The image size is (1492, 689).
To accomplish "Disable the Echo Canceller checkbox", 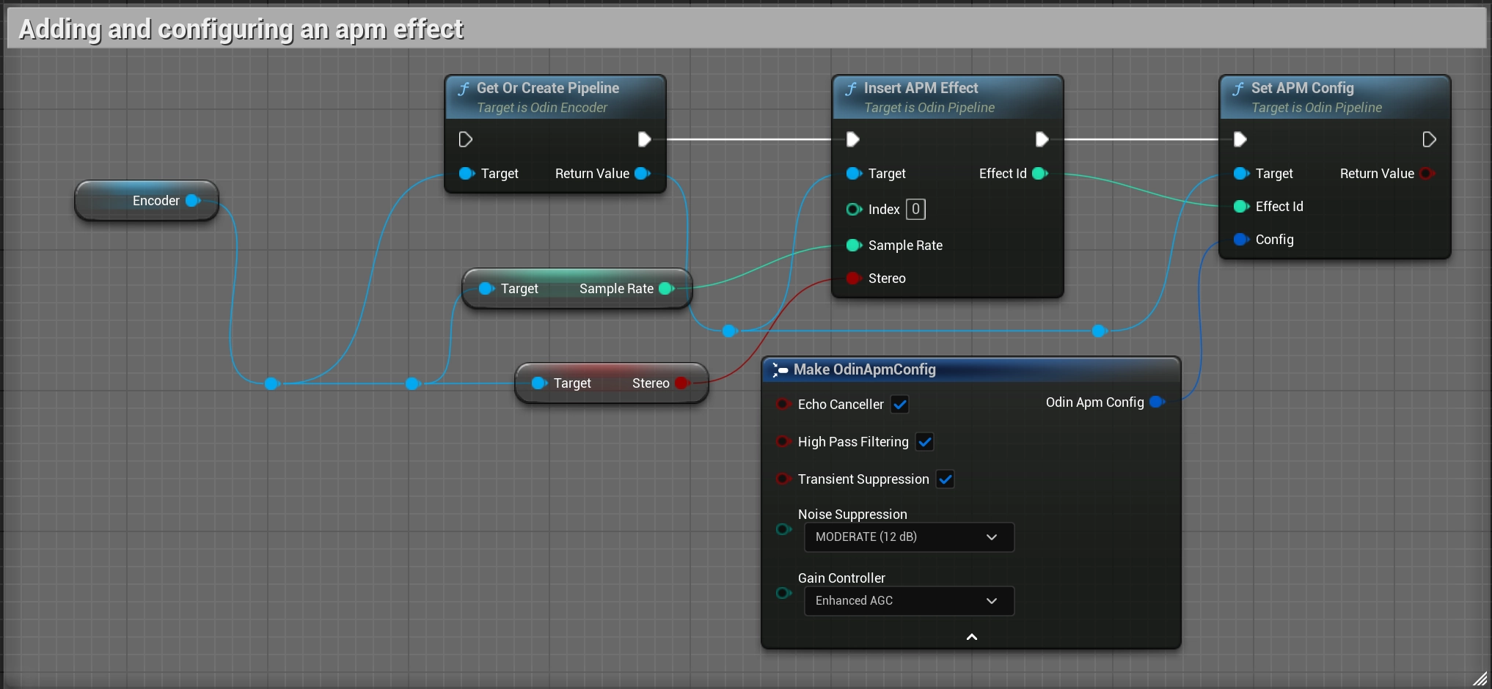I will pos(900,404).
